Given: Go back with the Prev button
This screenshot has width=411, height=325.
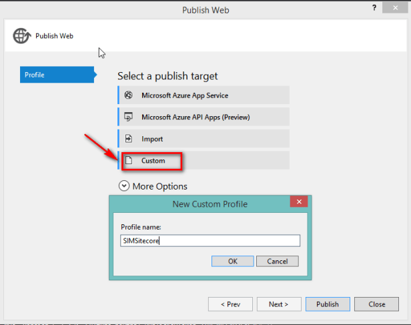Looking at the screenshot, I should click(230, 304).
